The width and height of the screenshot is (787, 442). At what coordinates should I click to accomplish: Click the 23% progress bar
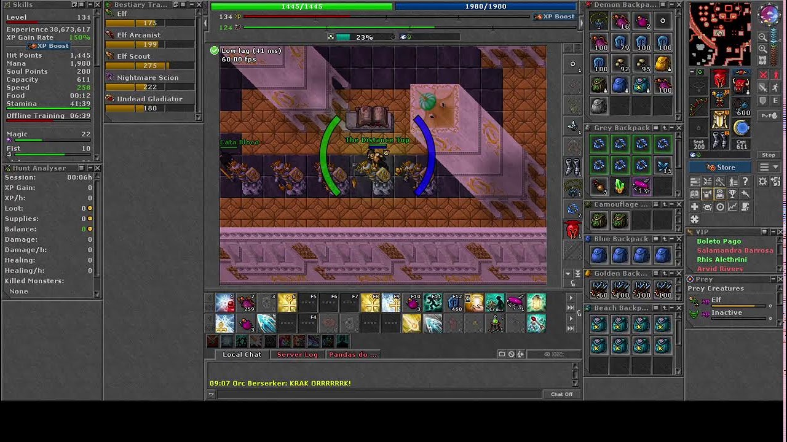pos(364,37)
